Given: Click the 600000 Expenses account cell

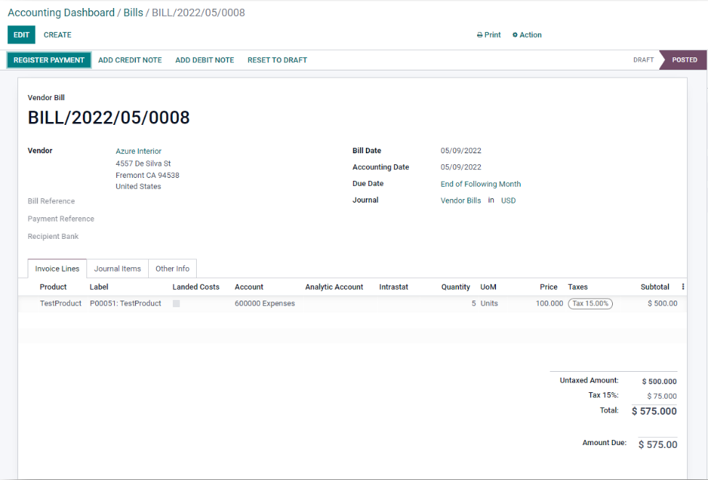Looking at the screenshot, I should pos(264,304).
